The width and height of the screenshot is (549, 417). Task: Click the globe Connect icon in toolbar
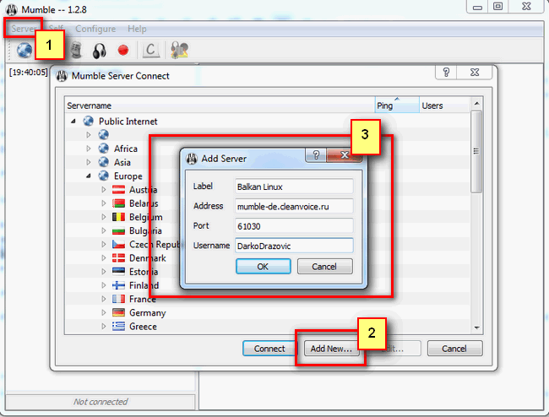(x=24, y=50)
